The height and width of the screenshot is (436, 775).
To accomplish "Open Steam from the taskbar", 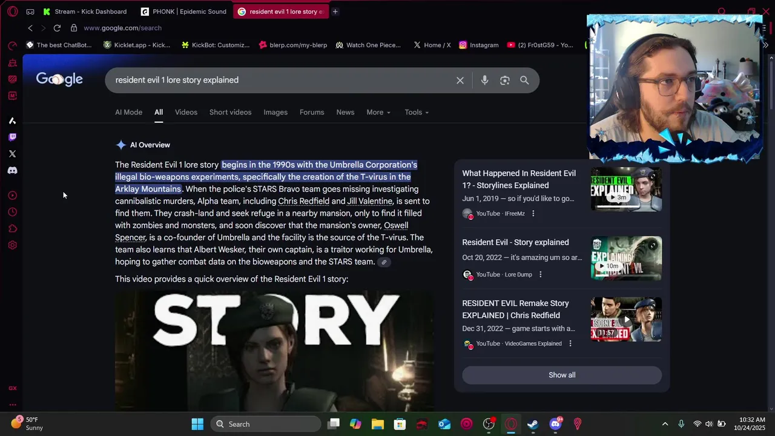I will click(x=533, y=424).
